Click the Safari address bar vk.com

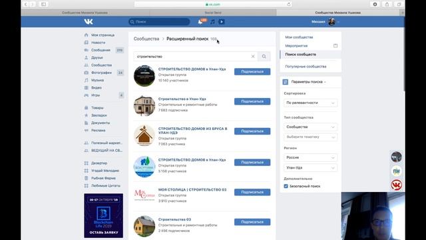coord(213,4)
